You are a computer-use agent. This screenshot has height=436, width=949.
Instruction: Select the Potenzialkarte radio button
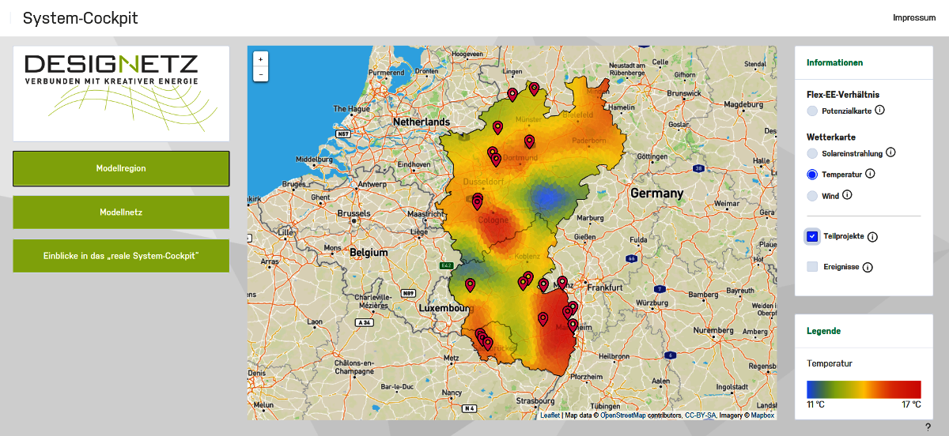812,111
